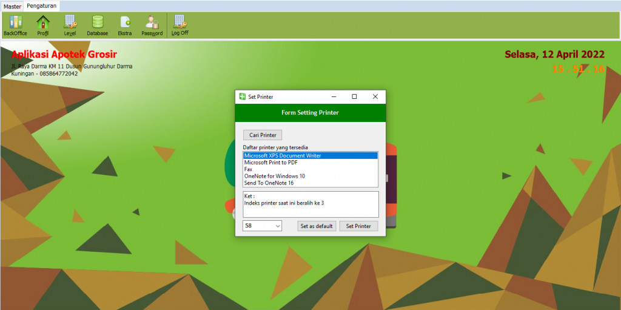Open the Level settings icon
The image size is (621, 310).
pyautogui.click(x=70, y=25)
